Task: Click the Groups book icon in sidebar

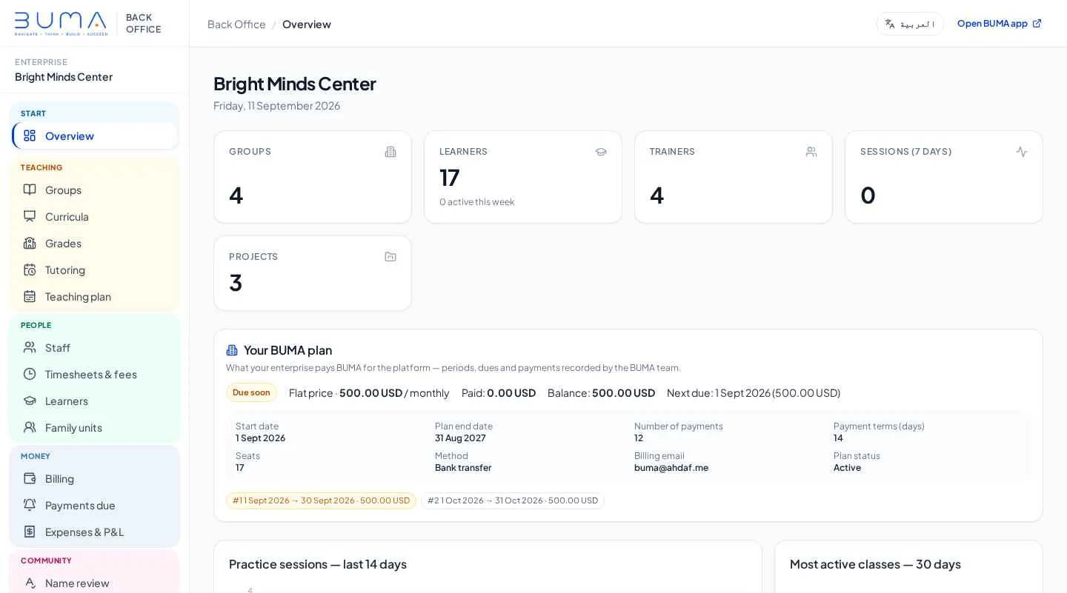Action: pos(30,190)
